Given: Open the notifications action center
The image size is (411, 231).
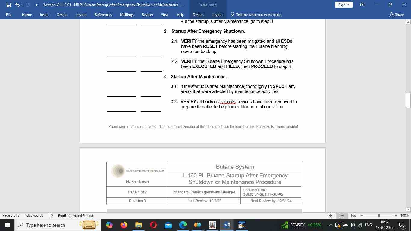Looking at the screenshot, I should 401,225.
